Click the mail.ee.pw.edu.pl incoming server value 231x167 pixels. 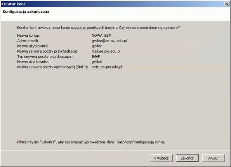[106, 51]
